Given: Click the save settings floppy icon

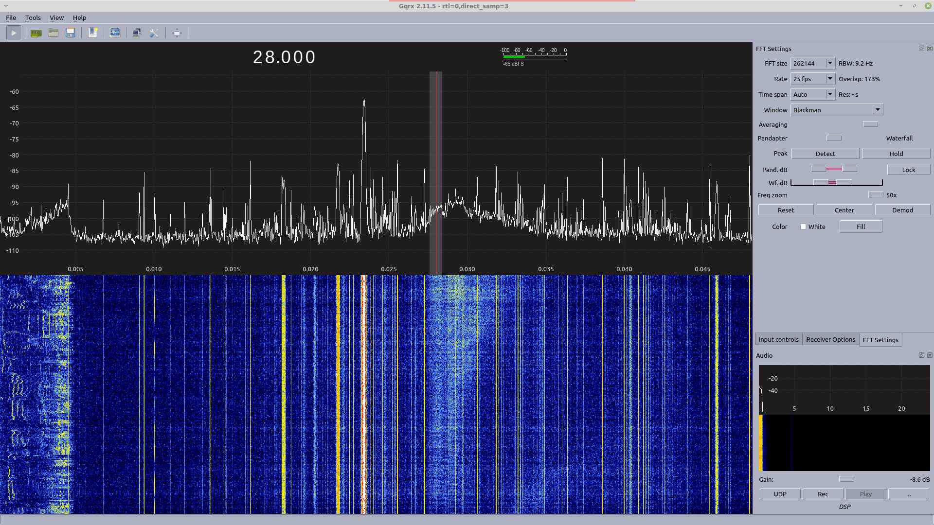Looking at the screenshot, I should (71, 33).
